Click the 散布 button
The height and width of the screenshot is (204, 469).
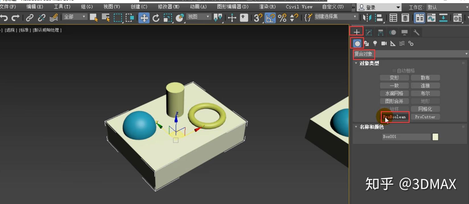pyautogui.click(x=425, y=78)
